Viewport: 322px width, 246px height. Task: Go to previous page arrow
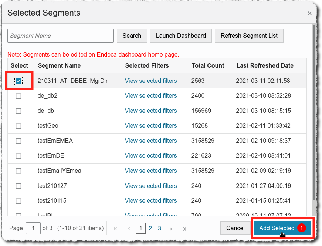(x=129, y=229)
